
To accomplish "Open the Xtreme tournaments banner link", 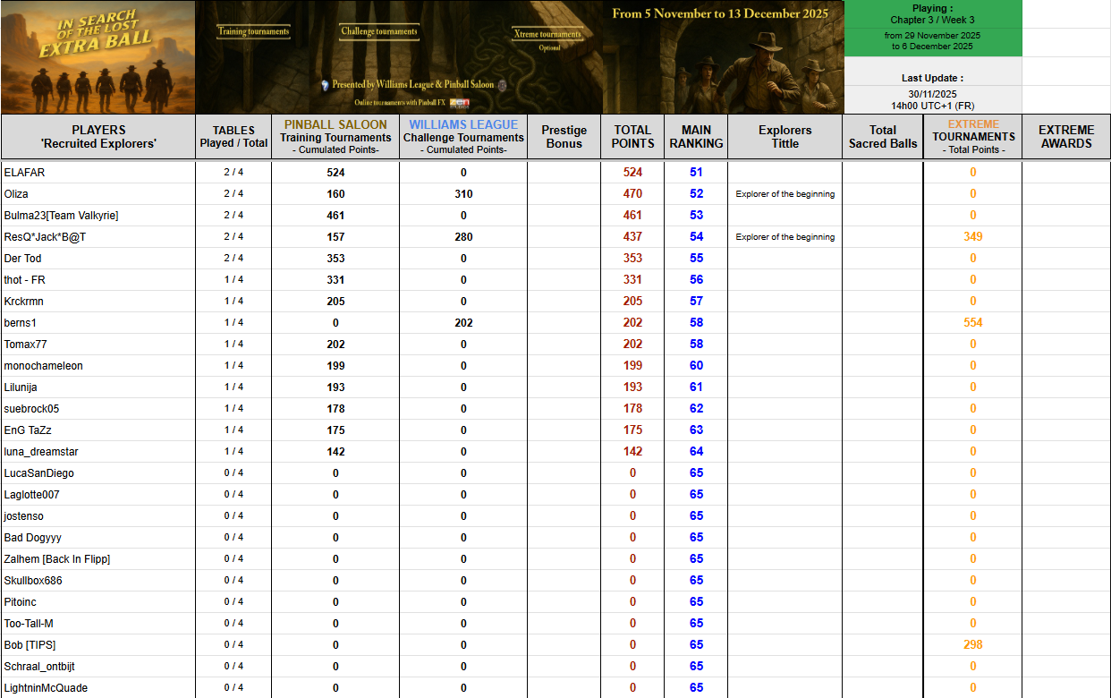I will 547,35.
